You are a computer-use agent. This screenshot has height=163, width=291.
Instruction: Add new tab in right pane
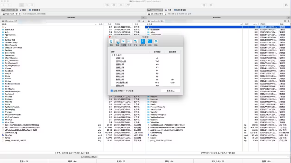(x=288, y=18)
